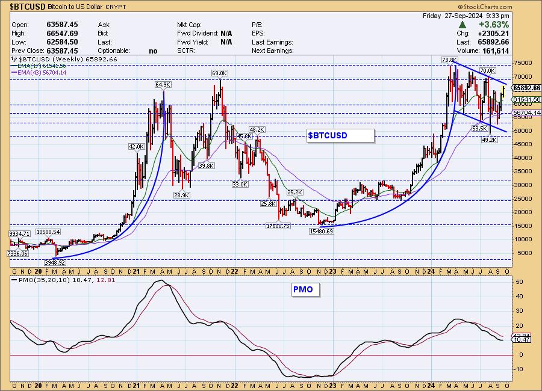Click the 49.2K price label
Image resolution: width=542 pixels, height=391 pixels.
(x=489, y=140)
